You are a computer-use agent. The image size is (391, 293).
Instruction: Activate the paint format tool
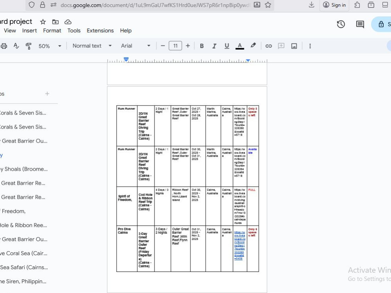(29, 46)
